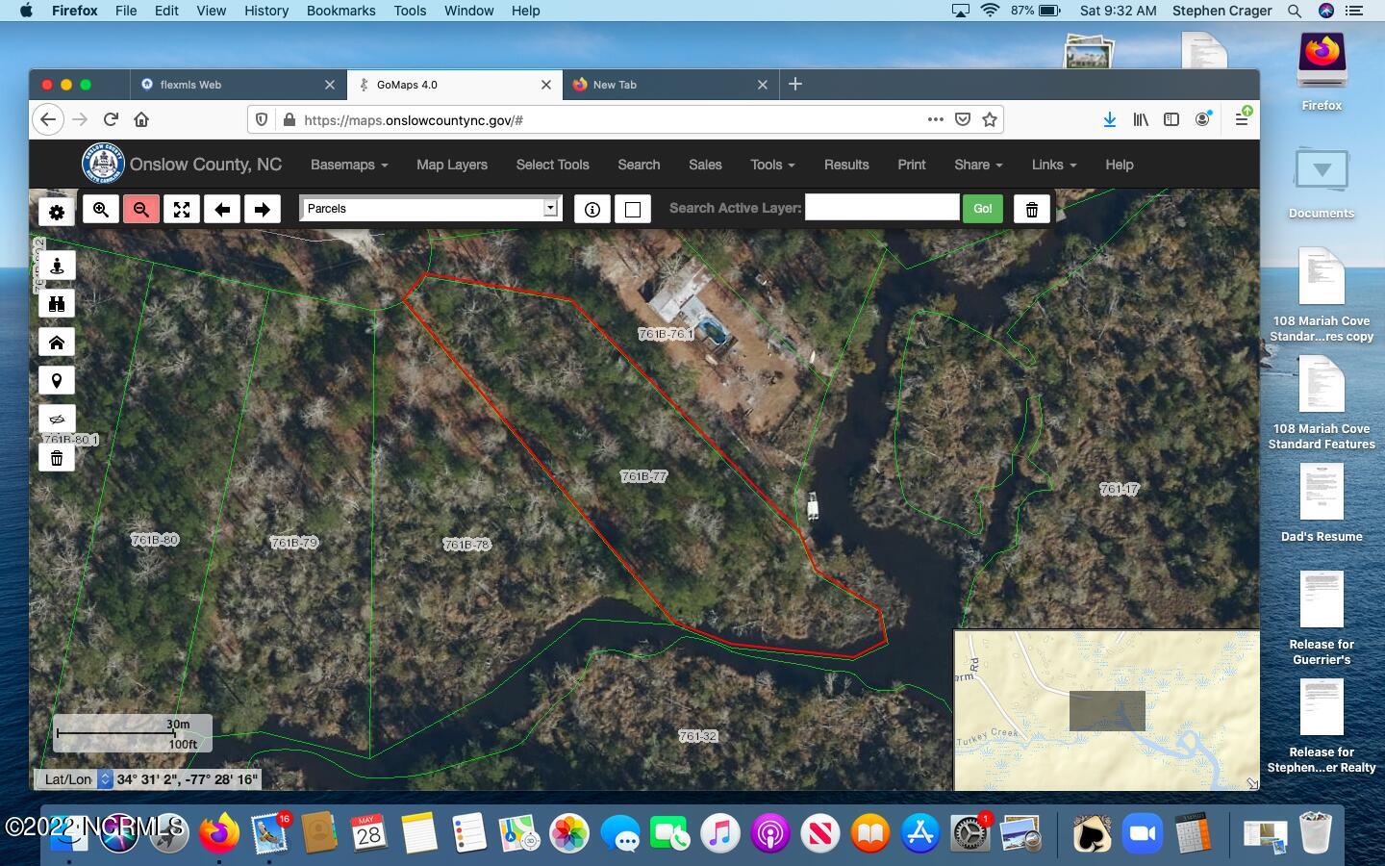The height and width of the screenshot is (866, 1385).
Task: Click the Turkey Creek overview inset map
Action: [1106, 712]
